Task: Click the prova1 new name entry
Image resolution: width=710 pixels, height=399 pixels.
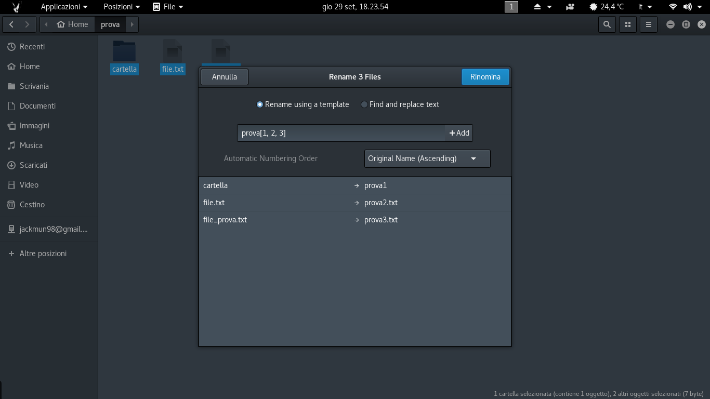Action: [375, 185]
